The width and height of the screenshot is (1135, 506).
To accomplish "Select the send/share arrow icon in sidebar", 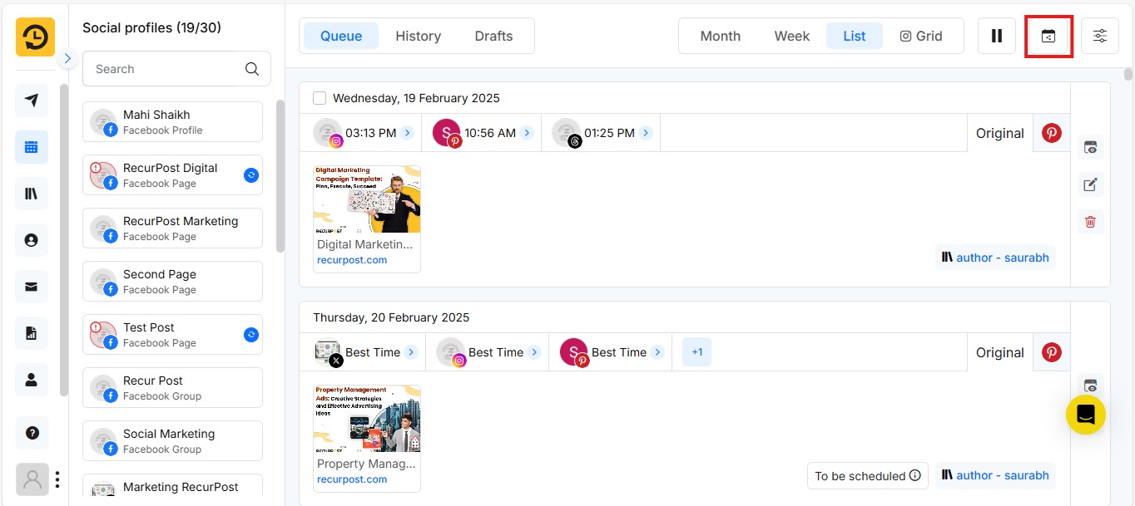I will [x=32, y=100].
